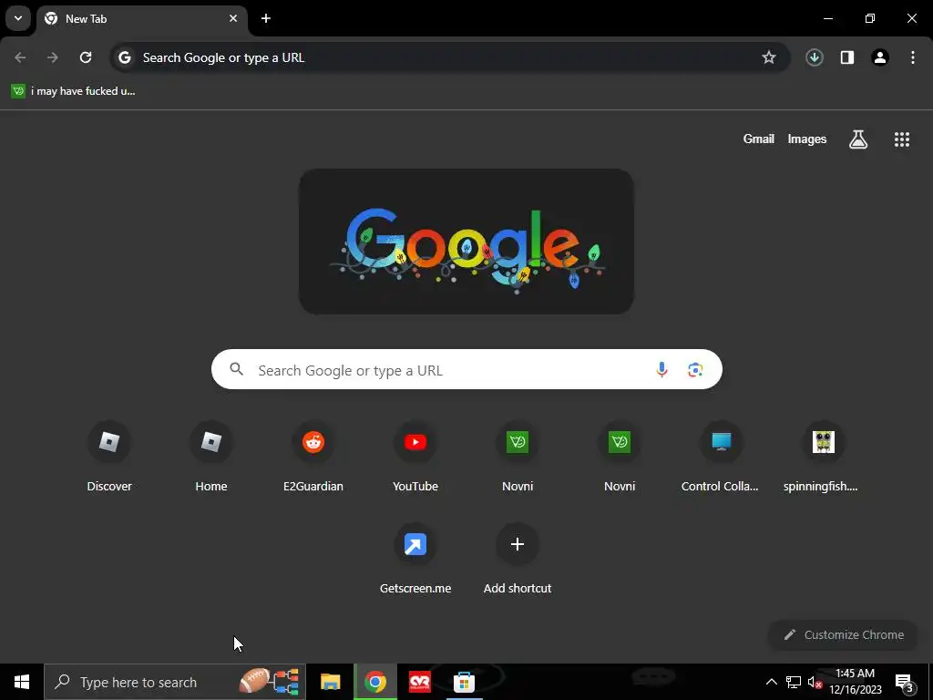Open the network status tray icon
This screenshot has height=700, width=933.
pyautogui.click(x=794, y=682)
